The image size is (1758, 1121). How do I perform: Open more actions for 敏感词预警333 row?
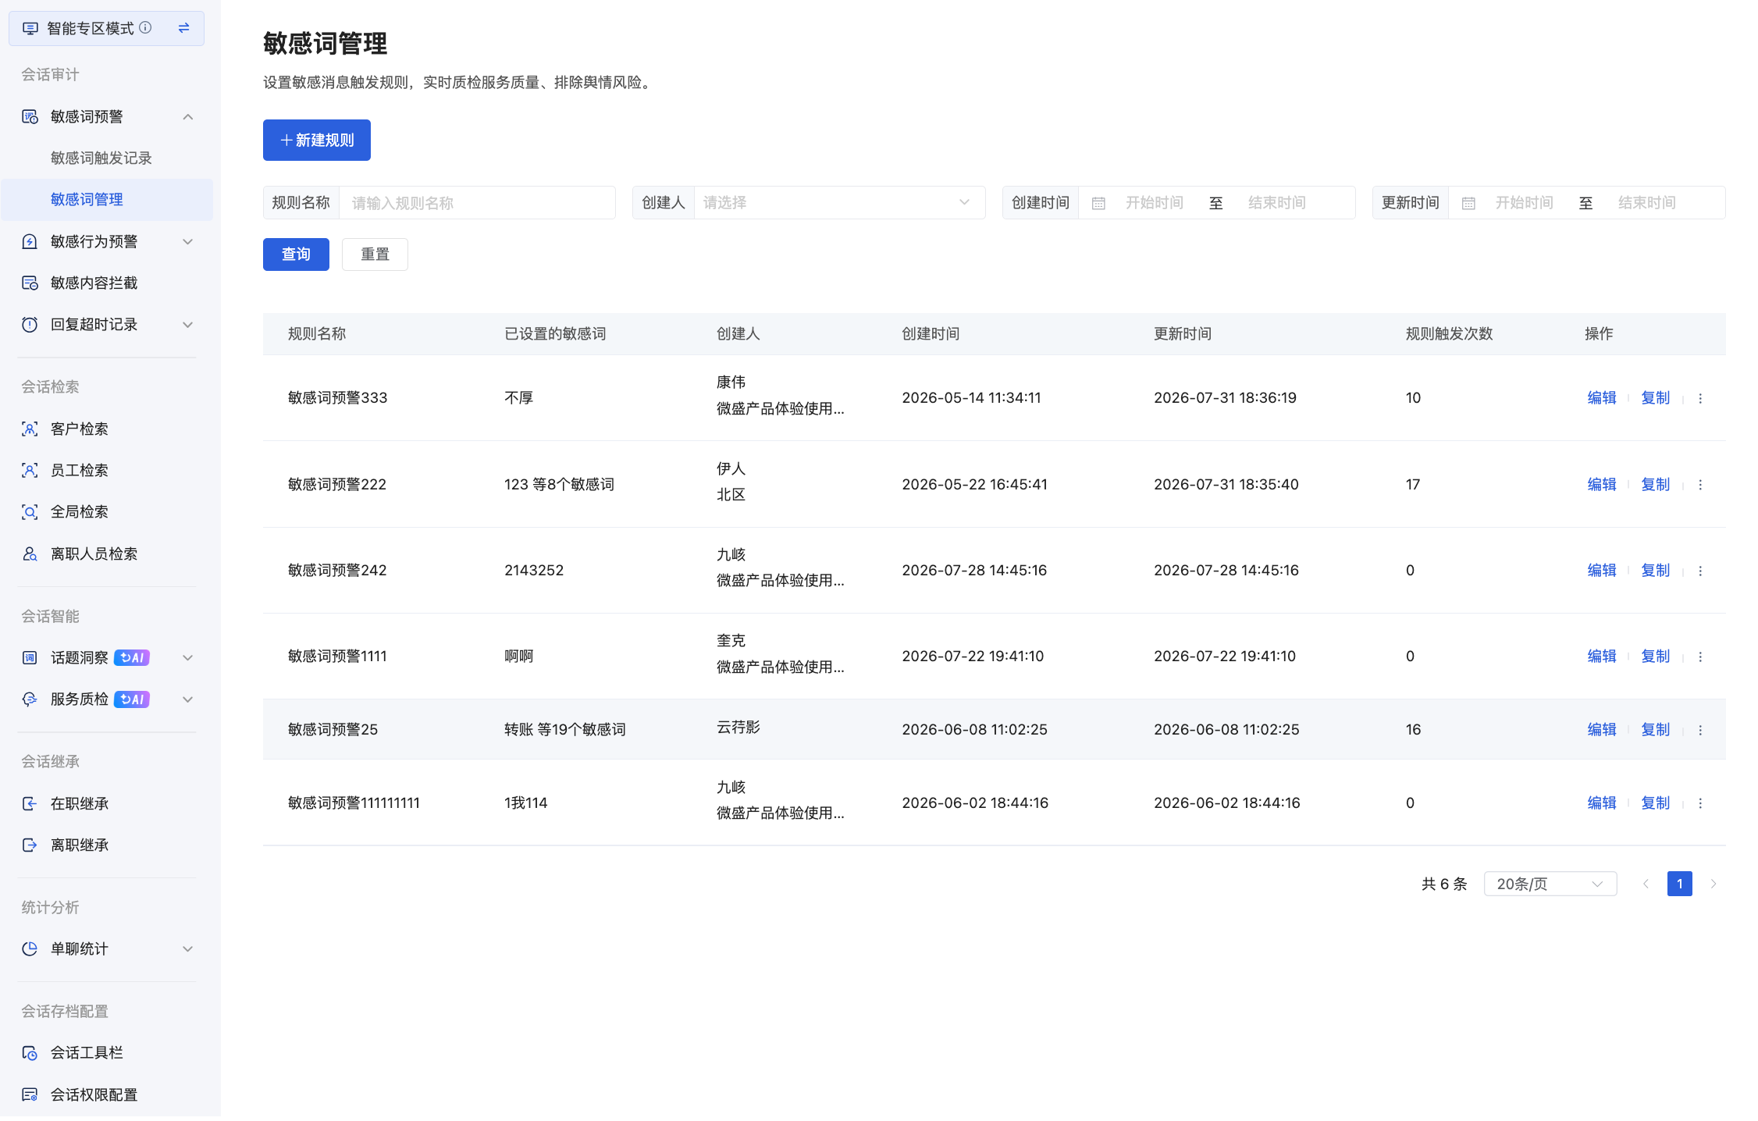(1700, 399)
